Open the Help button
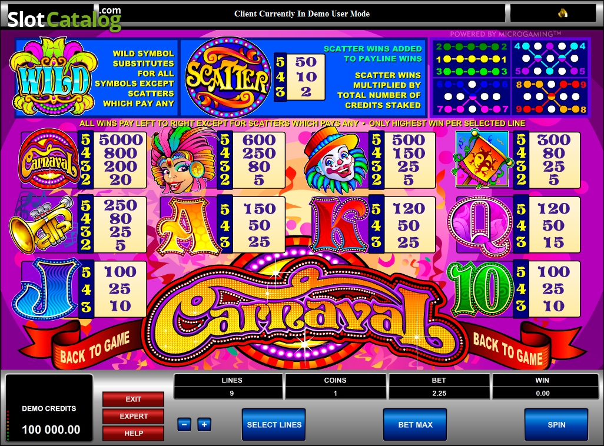Viewport: 604px width, 446px height. coord(133,433)
